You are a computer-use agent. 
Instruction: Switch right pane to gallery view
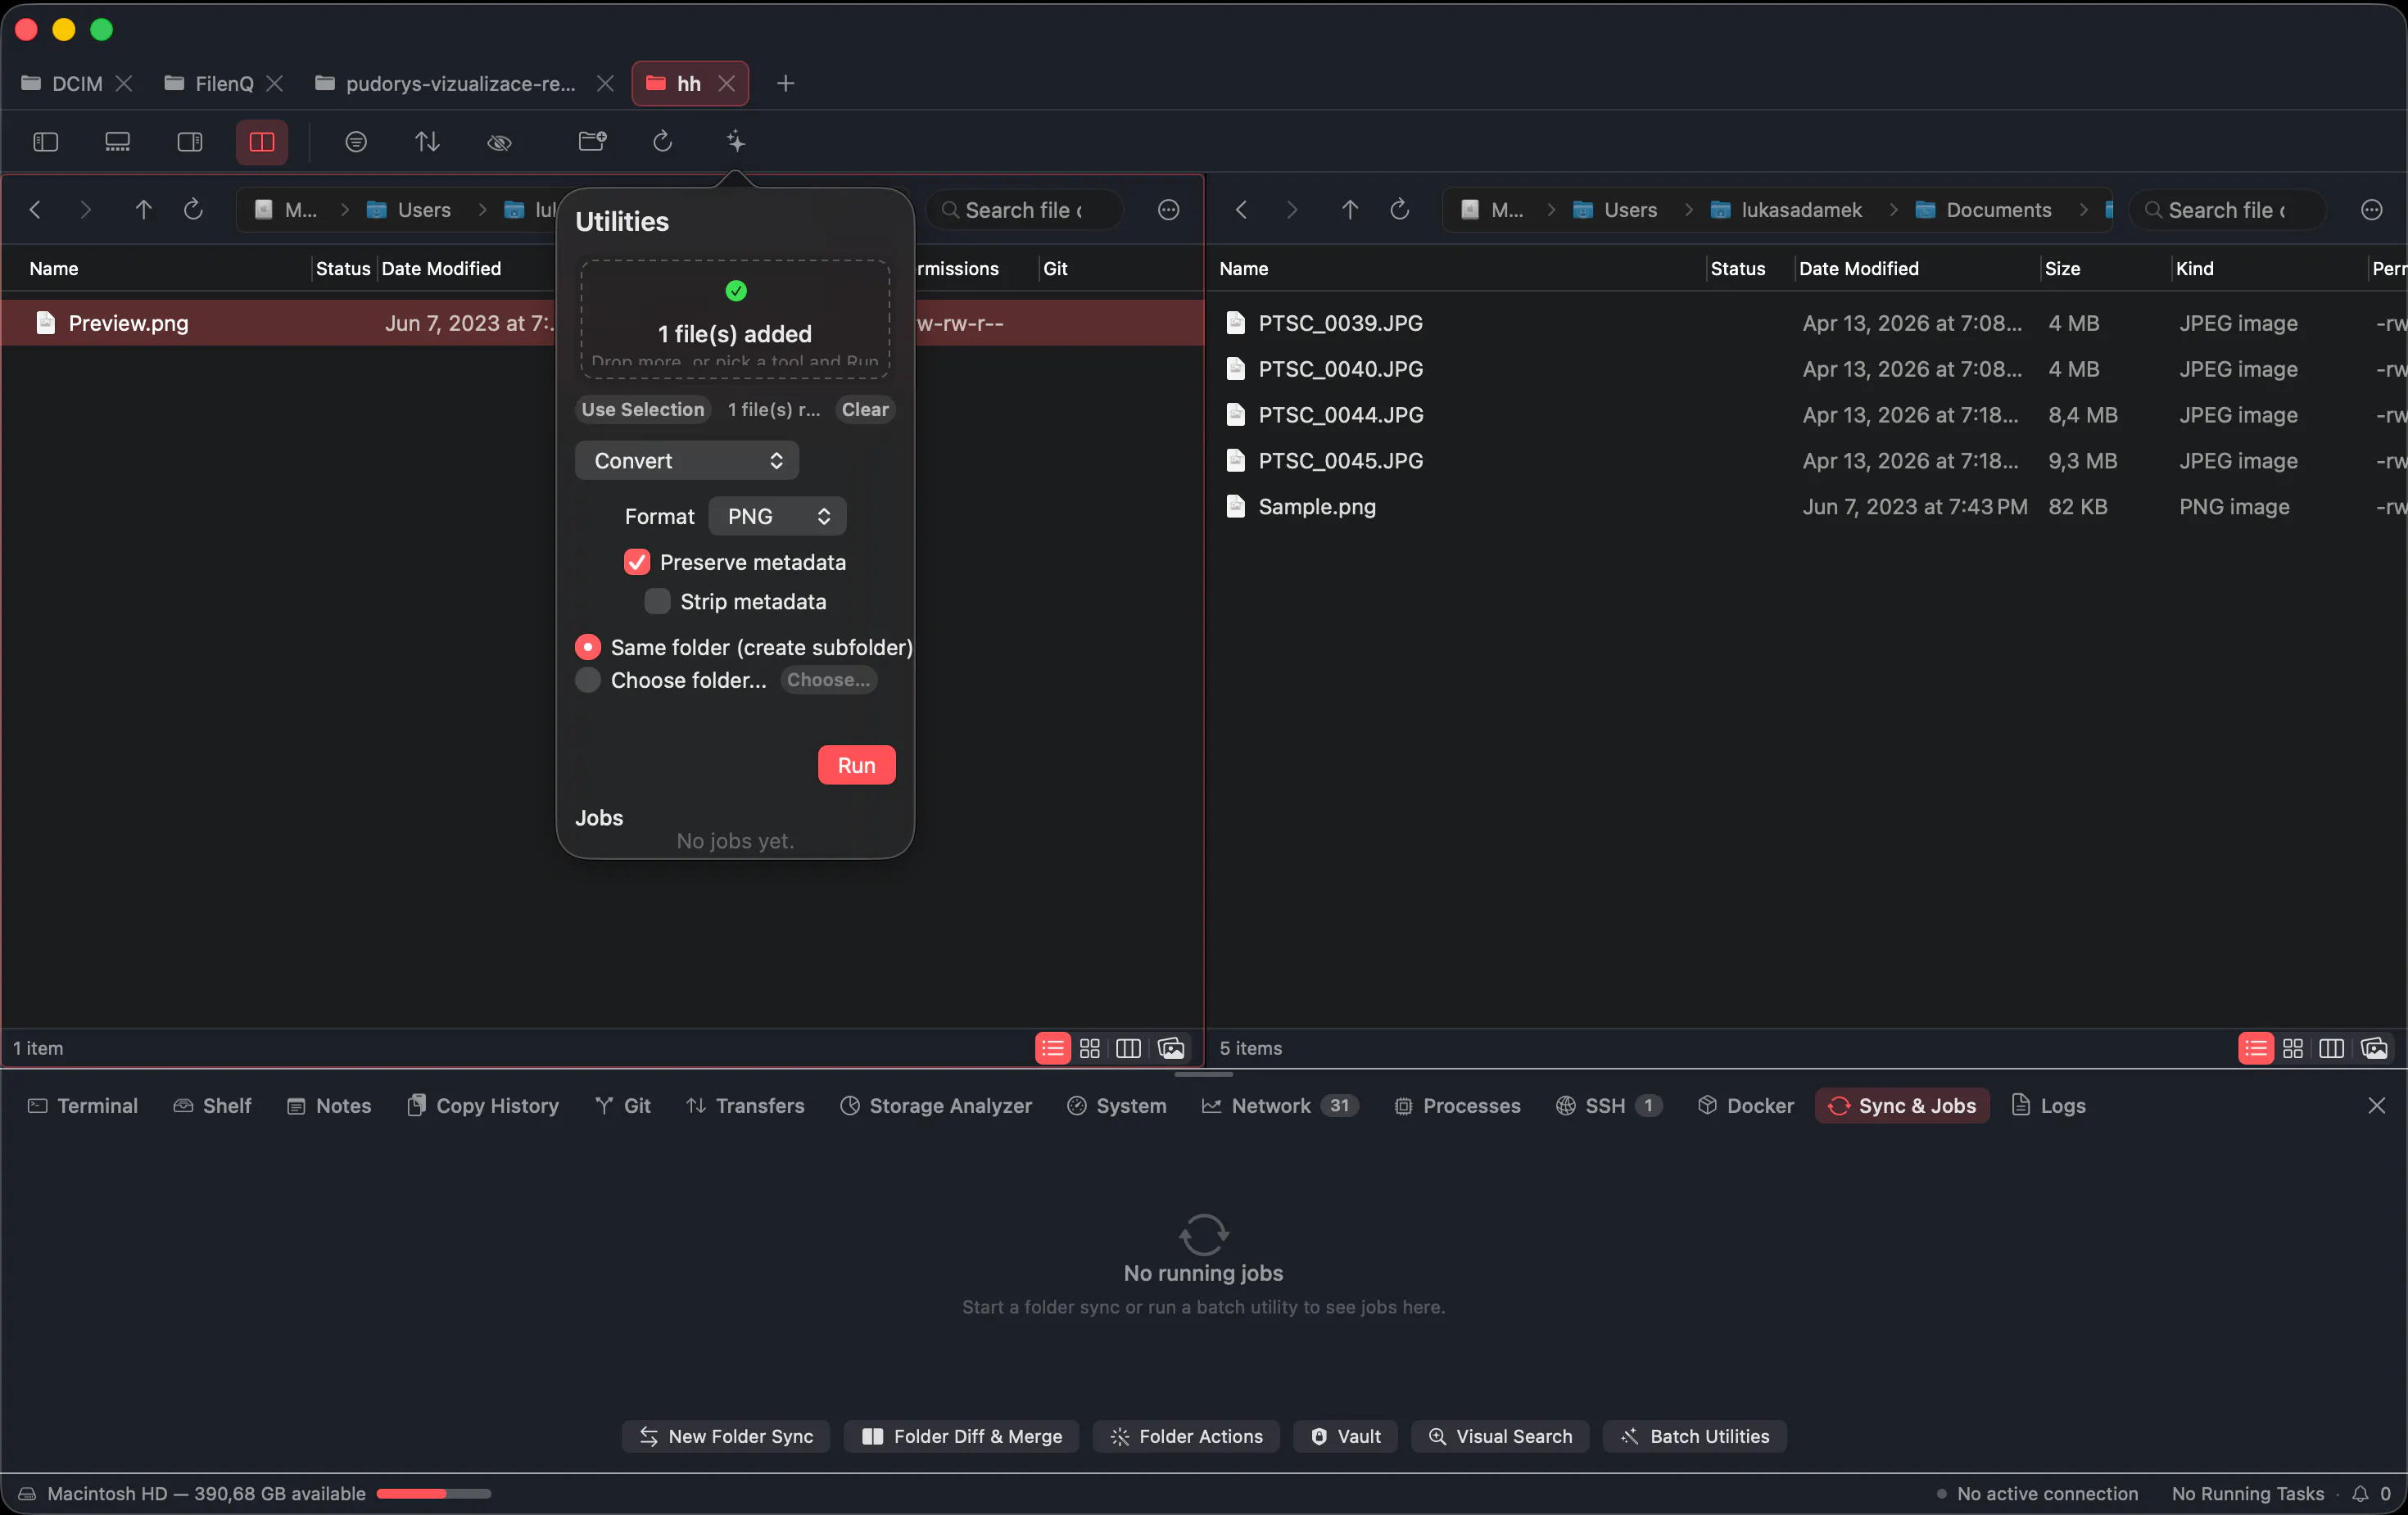[x=2374, y=1048]
